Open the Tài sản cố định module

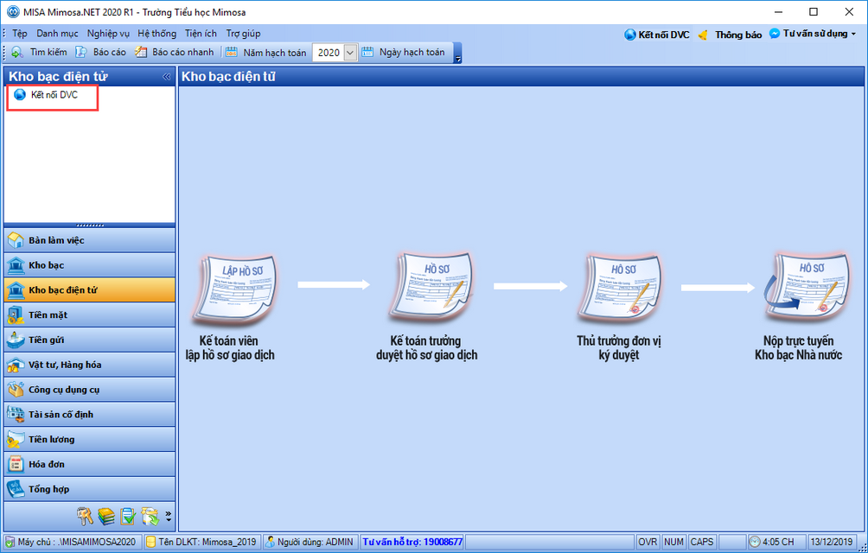click(90, 415)
